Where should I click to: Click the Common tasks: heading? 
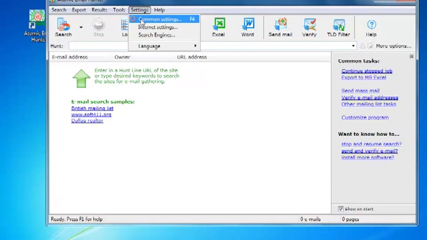pos(359,61)
